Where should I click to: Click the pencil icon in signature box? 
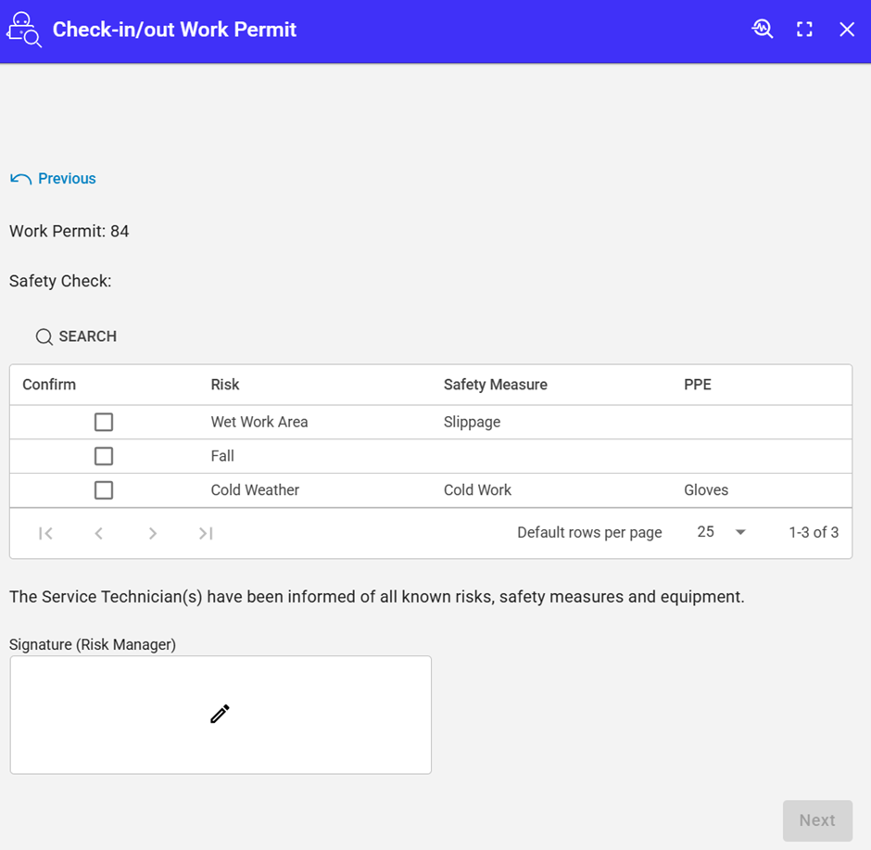(220, 714)
